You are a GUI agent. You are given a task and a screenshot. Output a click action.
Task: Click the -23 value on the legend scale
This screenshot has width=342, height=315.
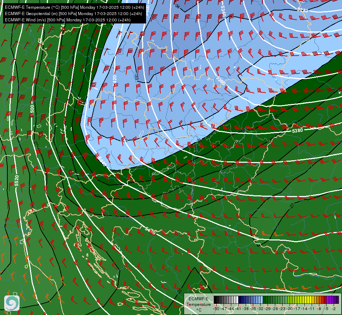[x=283, y=309]
